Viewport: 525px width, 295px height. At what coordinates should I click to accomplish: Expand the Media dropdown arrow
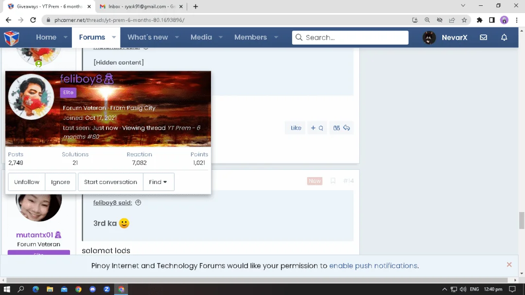point(221,37)
